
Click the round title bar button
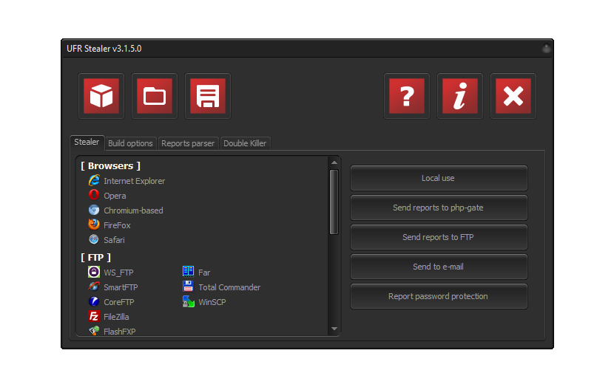pos(546,49)
